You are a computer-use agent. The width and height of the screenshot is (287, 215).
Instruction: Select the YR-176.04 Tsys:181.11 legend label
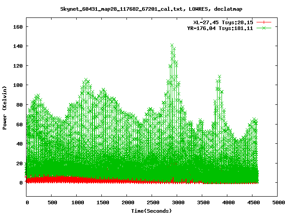[220, 28]
